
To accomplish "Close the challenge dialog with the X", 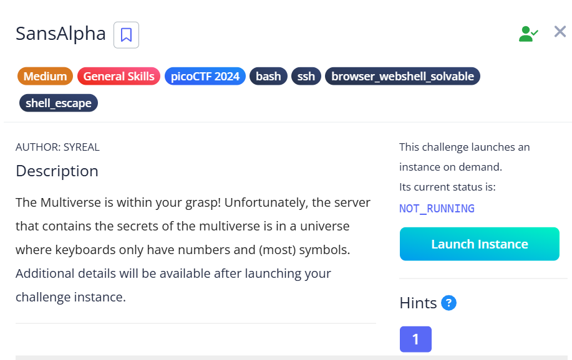I will point(560,32).
